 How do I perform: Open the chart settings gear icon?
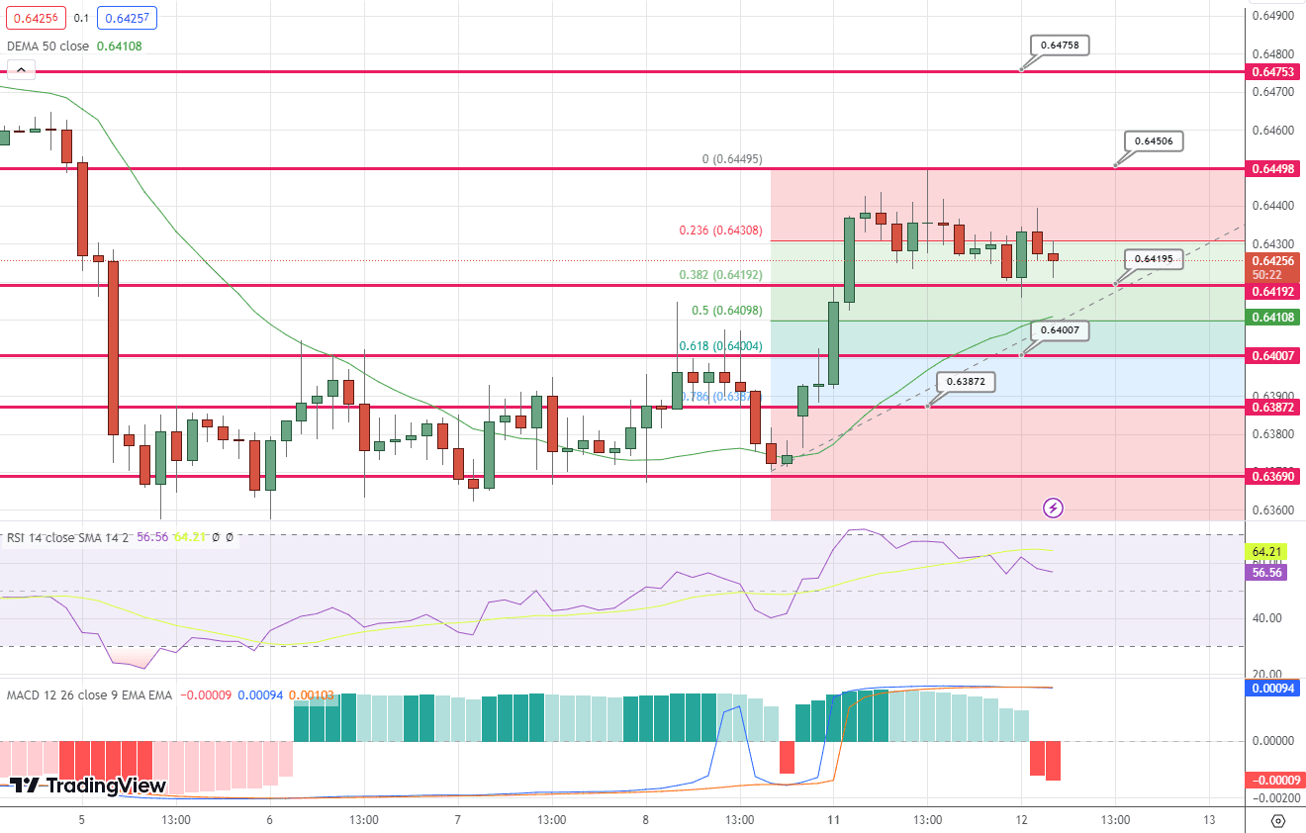point(1277,820)
